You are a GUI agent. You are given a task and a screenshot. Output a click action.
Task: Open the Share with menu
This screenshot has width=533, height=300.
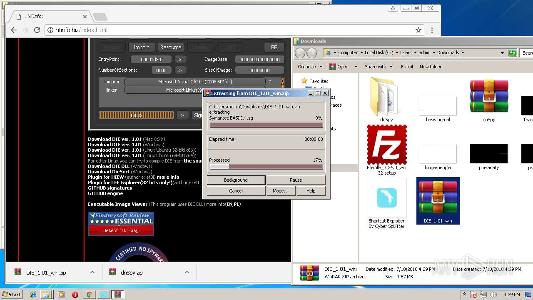coord(379,67)
